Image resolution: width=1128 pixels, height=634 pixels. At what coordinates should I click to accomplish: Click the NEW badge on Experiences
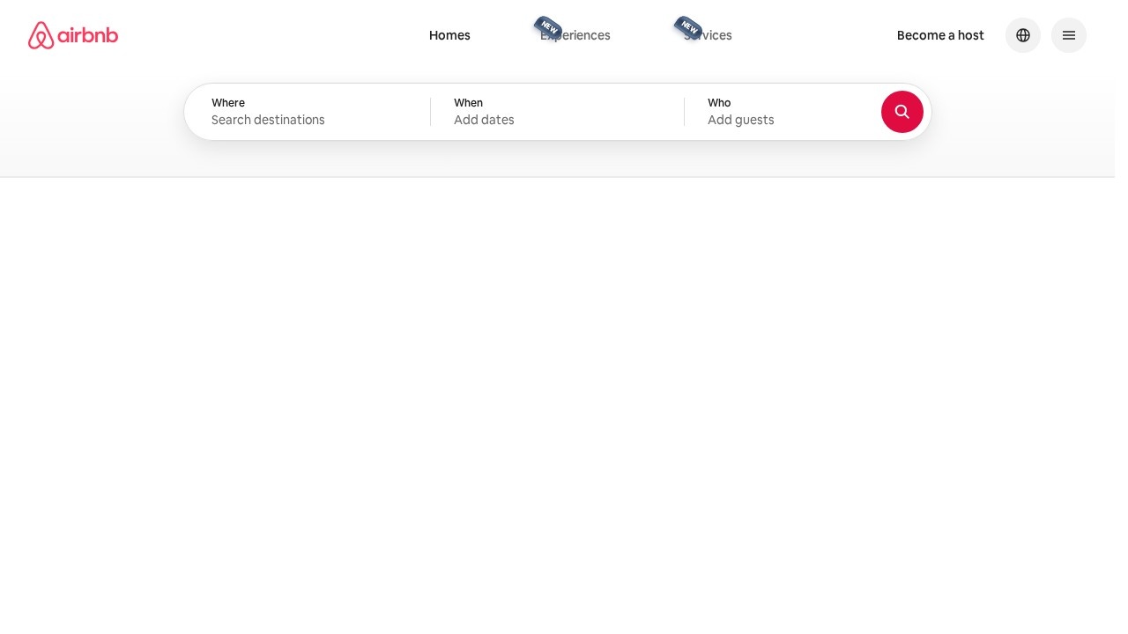coord(548,26)
